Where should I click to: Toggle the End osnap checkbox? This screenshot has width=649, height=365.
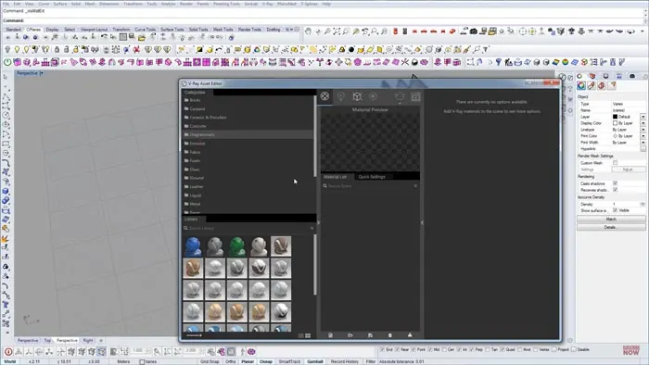(x=382, y=349)
